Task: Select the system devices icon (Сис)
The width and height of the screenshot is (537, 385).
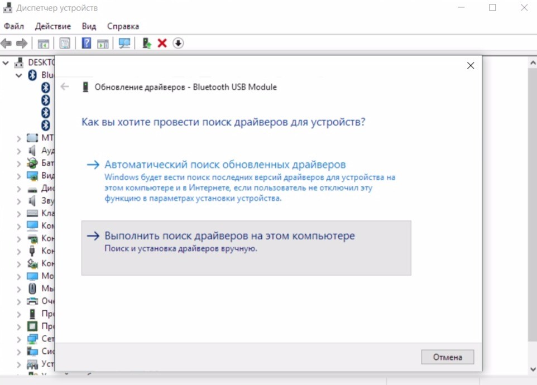Action: tap(32, 351)
